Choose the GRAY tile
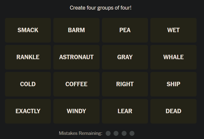Screen dimensions: 204x139 (x=125, y=57)
